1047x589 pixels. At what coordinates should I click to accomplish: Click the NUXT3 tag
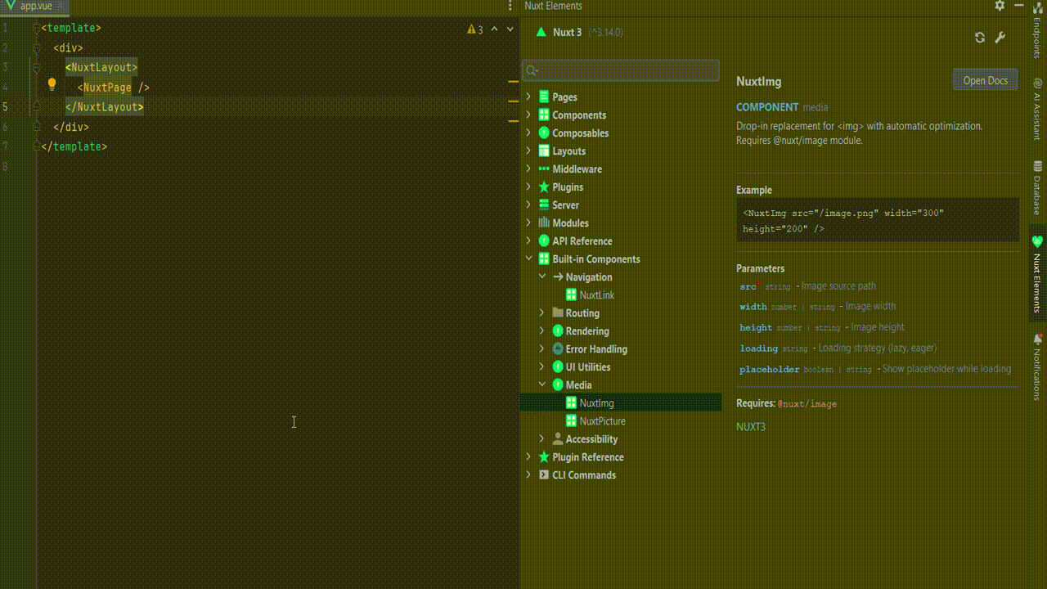point(751,427)
